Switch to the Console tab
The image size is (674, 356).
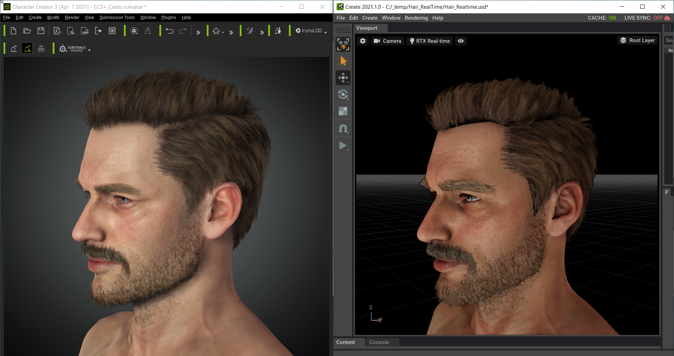(379, 342)
